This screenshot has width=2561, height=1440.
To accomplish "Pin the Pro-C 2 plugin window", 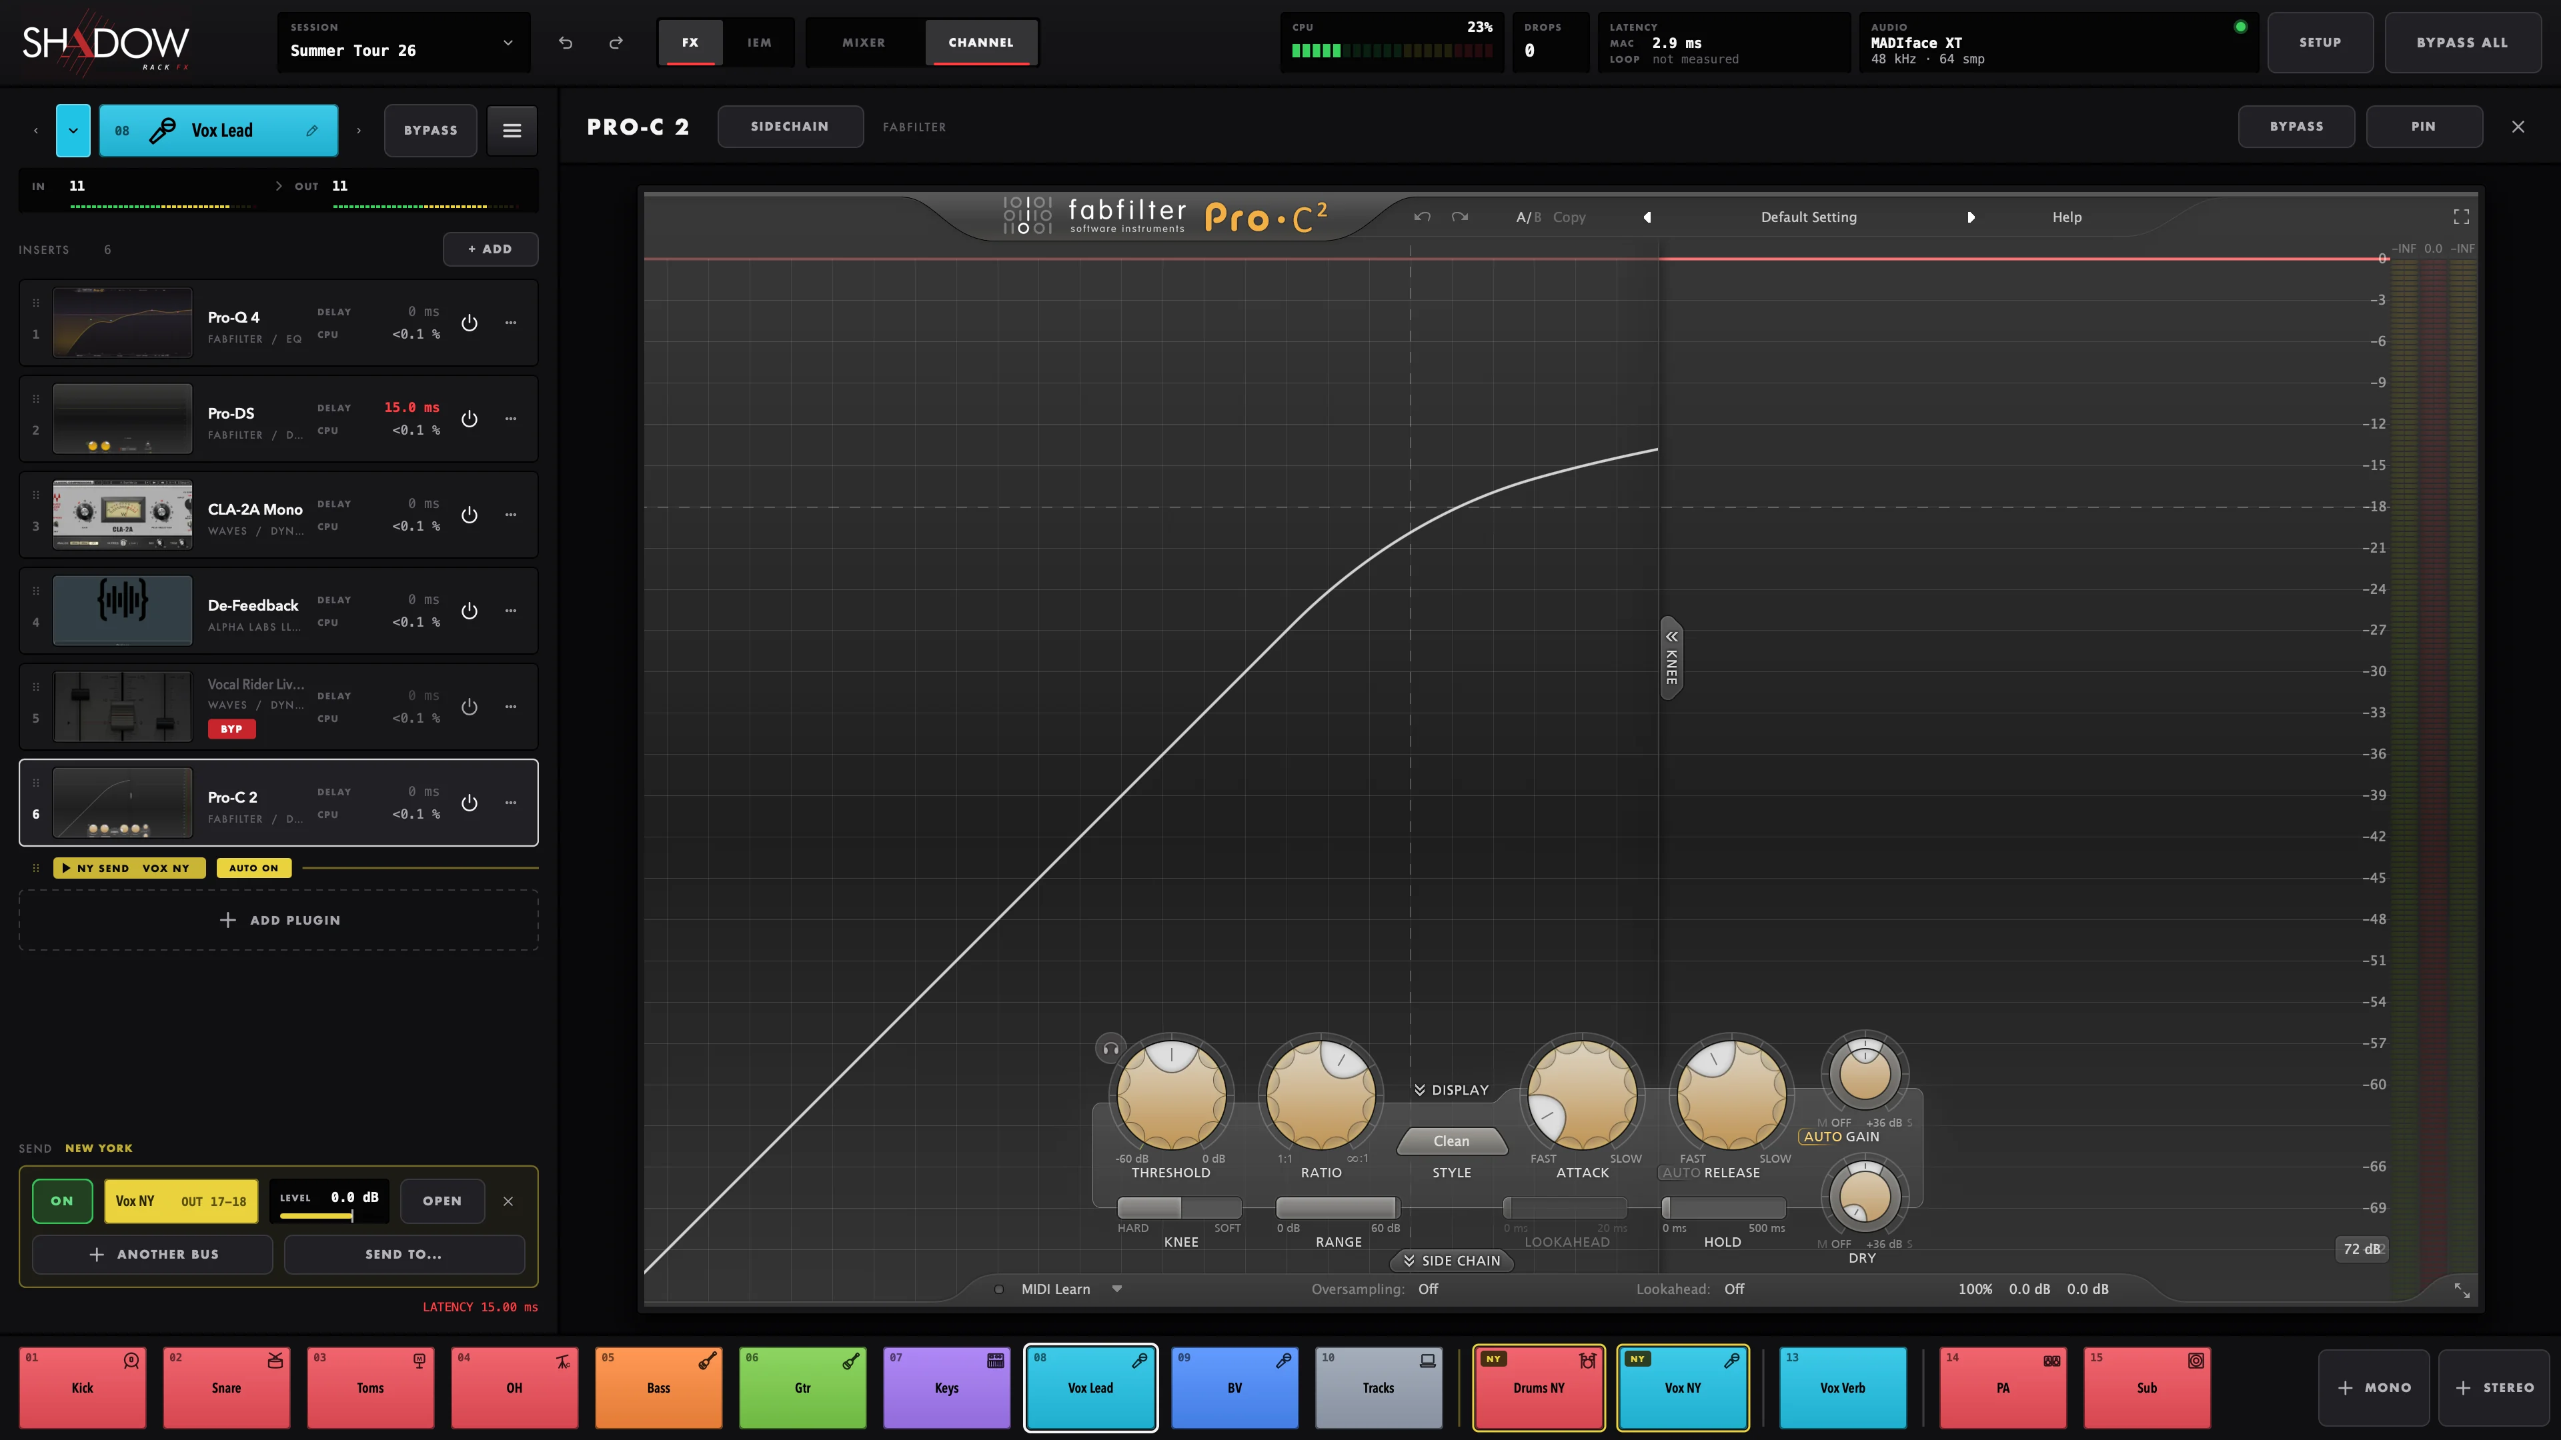I will 2424,126.
